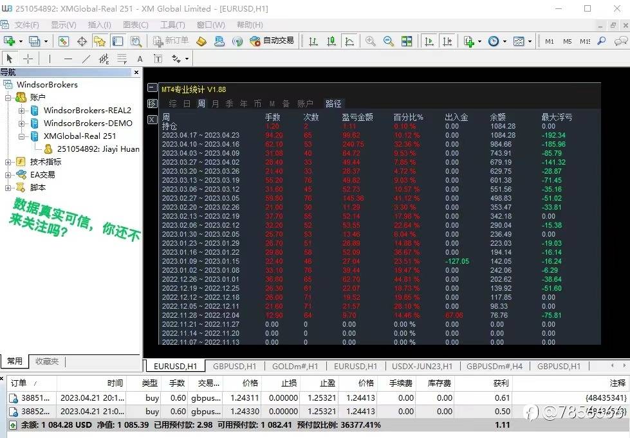Open the 插入(I) menu
The height and width of the screenshot is (438, 630).
[99, 25]
